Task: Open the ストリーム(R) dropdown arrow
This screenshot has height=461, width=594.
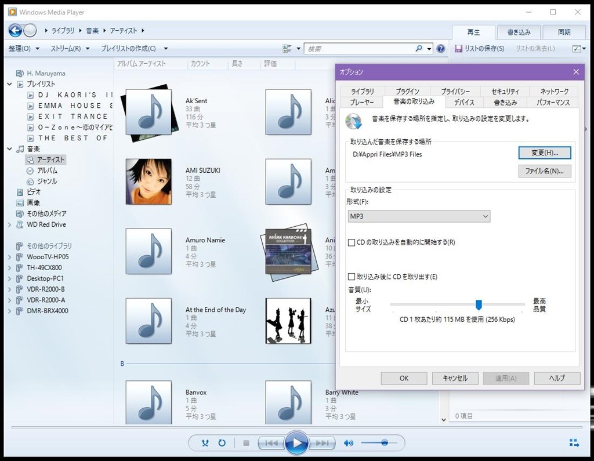Action: 88,49
